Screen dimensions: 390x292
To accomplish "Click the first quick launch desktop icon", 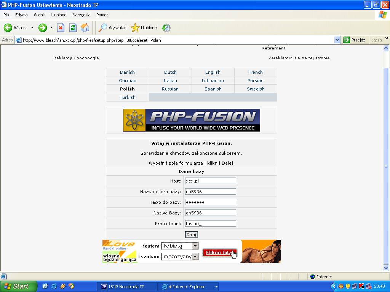I will point(45,286).
